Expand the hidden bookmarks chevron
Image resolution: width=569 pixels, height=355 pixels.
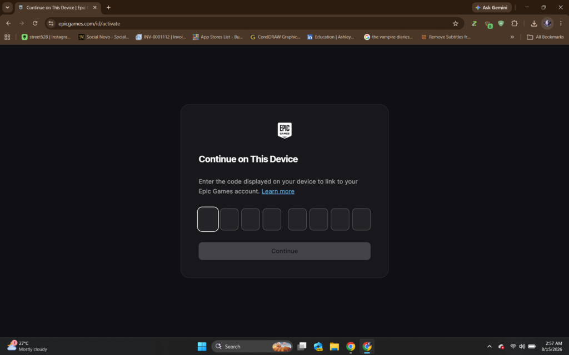point(512,37)
